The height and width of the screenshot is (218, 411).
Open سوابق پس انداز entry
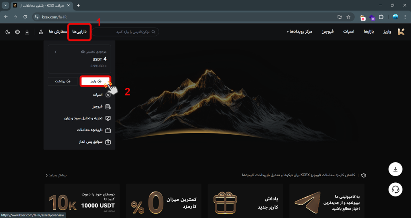(x=95, y=142)
